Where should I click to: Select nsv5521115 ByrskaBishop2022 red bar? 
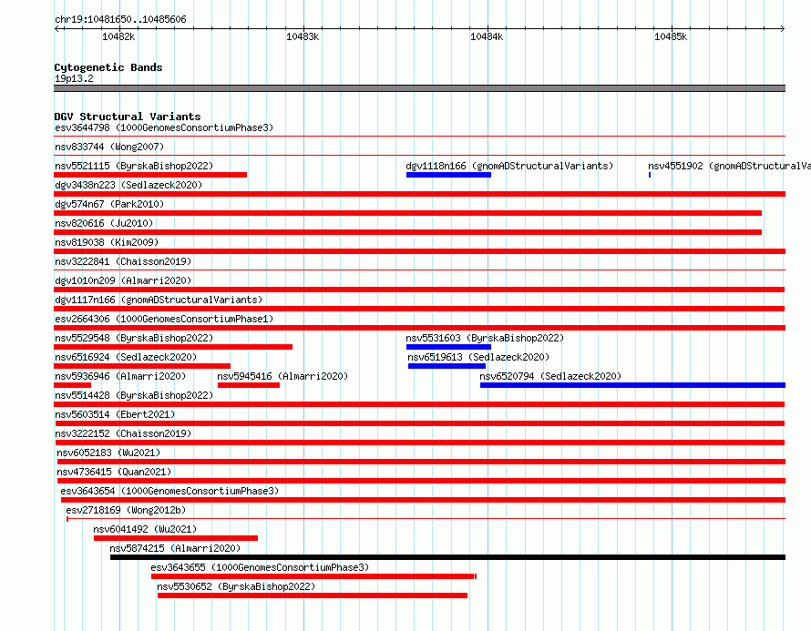click(x=150, y=175)
